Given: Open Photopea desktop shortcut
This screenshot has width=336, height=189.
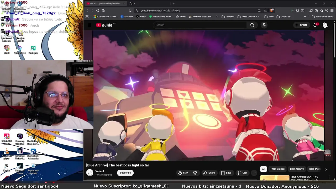Looking at the screenshot, I should [x=33, y=50].
